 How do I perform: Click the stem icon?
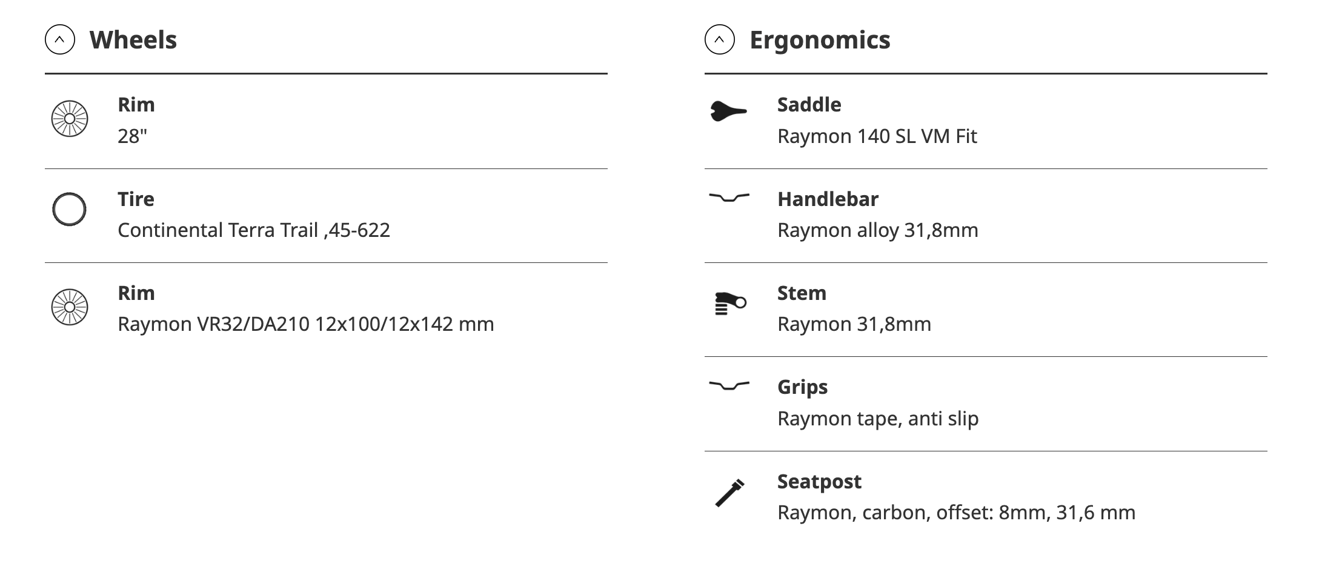(729, 303)
